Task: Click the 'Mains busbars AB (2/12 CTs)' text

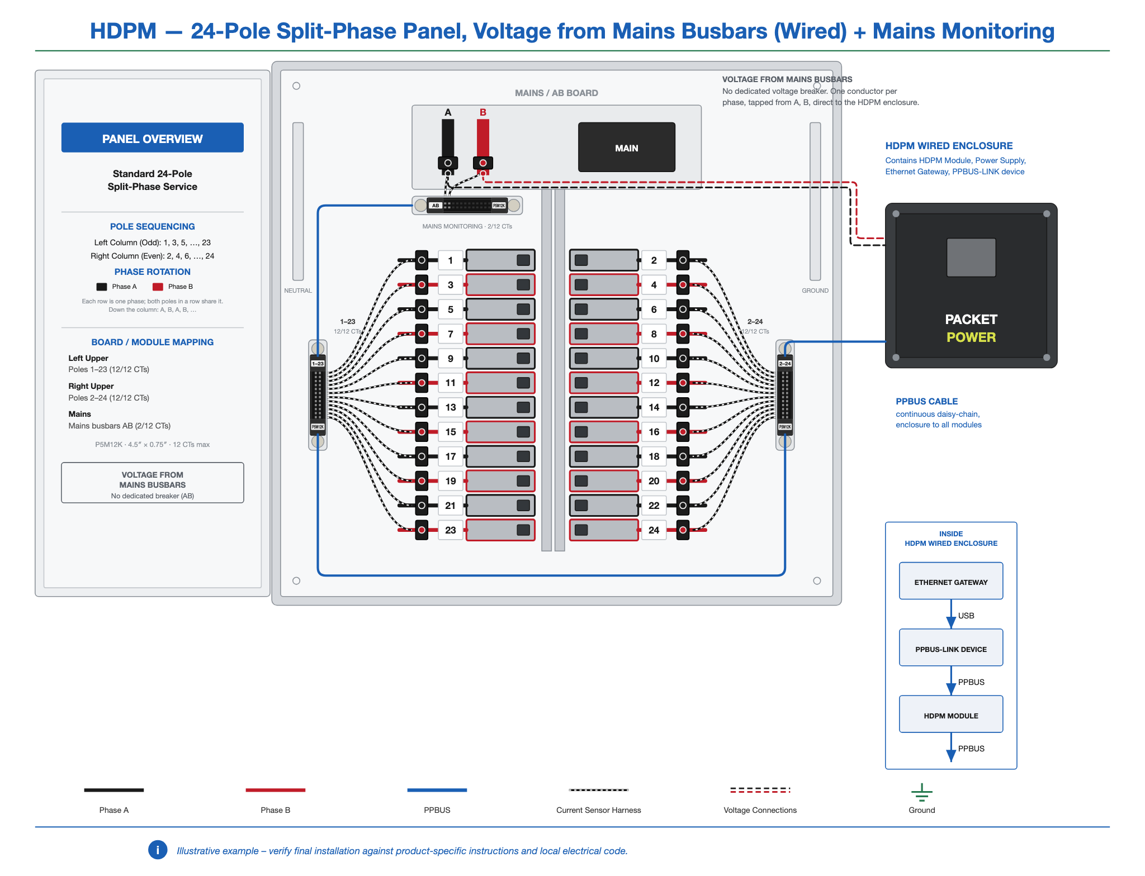Action: 120,426
